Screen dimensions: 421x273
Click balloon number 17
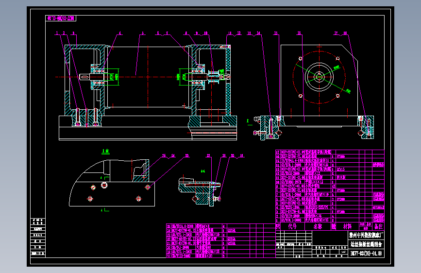pyautogui.click(x=336, y=33)
